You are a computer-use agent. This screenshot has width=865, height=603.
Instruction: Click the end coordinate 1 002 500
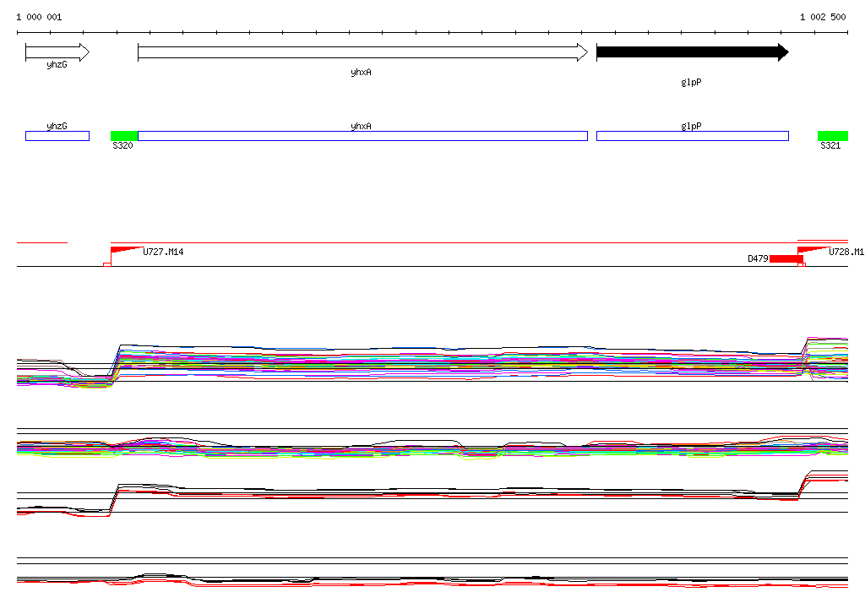click(823, 17)
